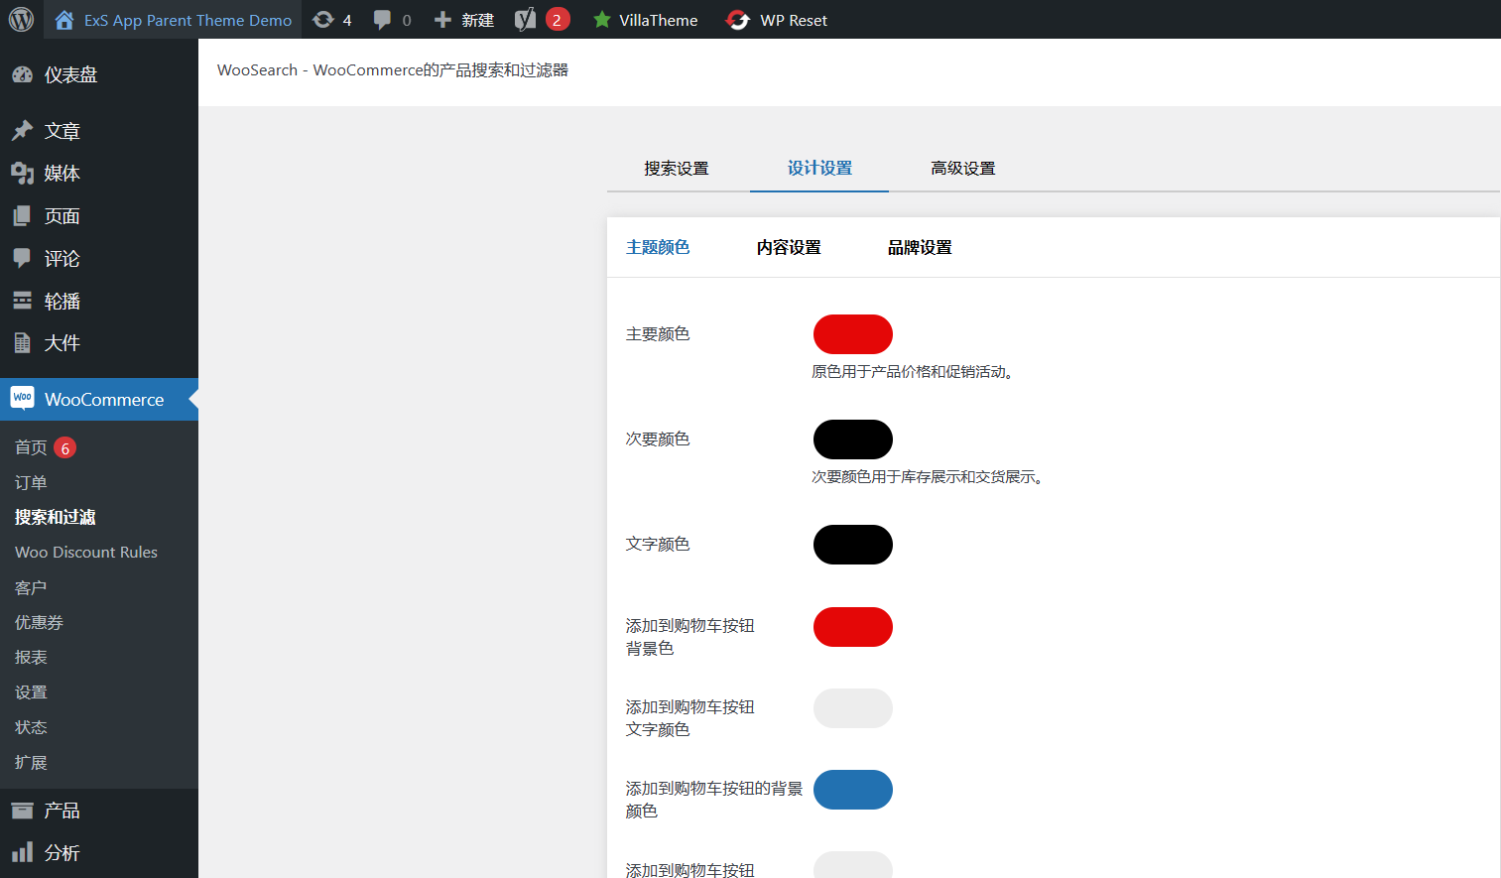The image size is (1501, 878).
Task: Switch to the 内容设置 sub-tab
Action: point(789,247)
